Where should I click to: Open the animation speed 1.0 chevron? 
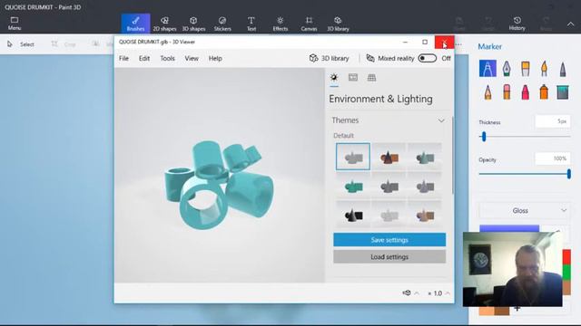(x=448, y=293)
